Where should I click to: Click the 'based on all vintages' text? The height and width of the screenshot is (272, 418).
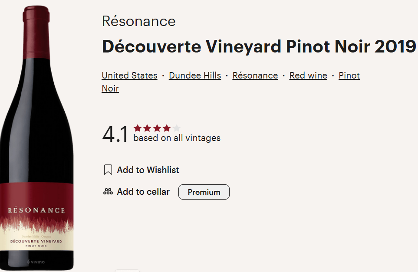click(x=177, y=138)
